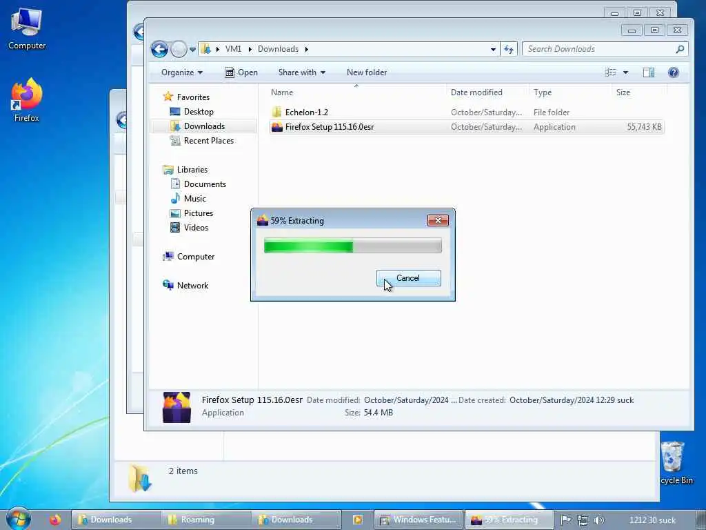Select the Firefox Setup 115.16.0esr file

pyautogui.click(x=329, y=127)
